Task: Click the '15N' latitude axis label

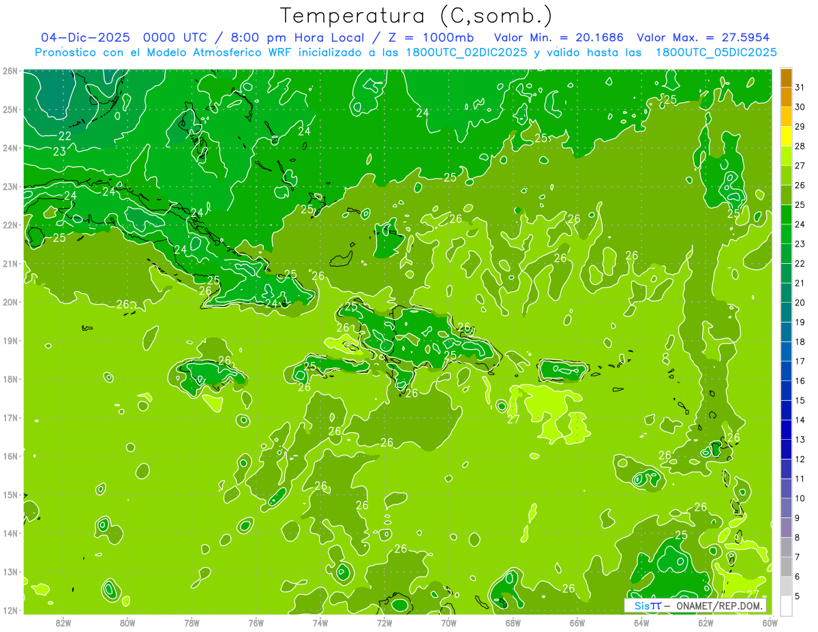Action: pyautogui.click(x=10, y=494)
